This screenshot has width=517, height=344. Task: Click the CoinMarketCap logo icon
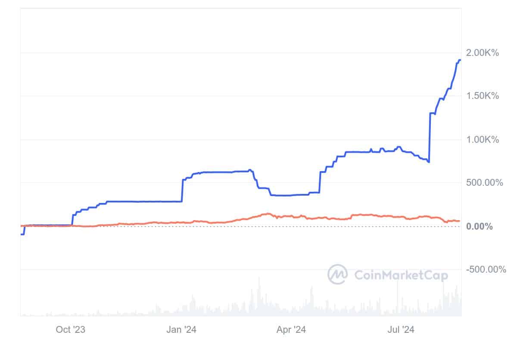click(338, 274)
